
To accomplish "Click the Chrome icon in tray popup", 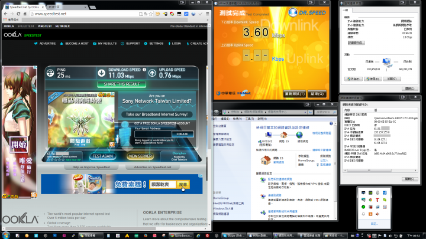I will pyautogui.click(x=370, y=200).
